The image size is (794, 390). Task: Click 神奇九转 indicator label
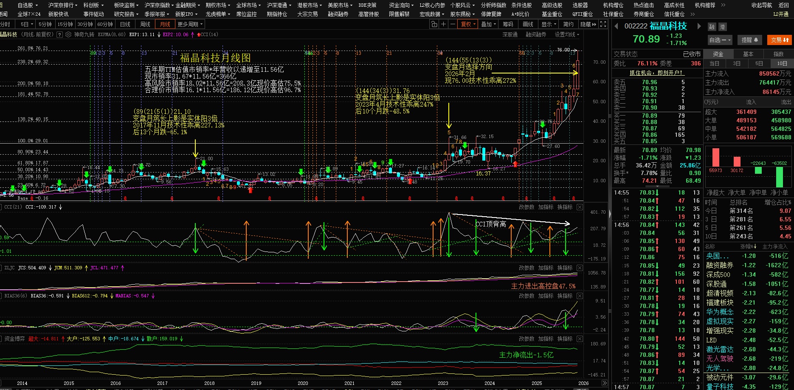click(x=84, y=34)
